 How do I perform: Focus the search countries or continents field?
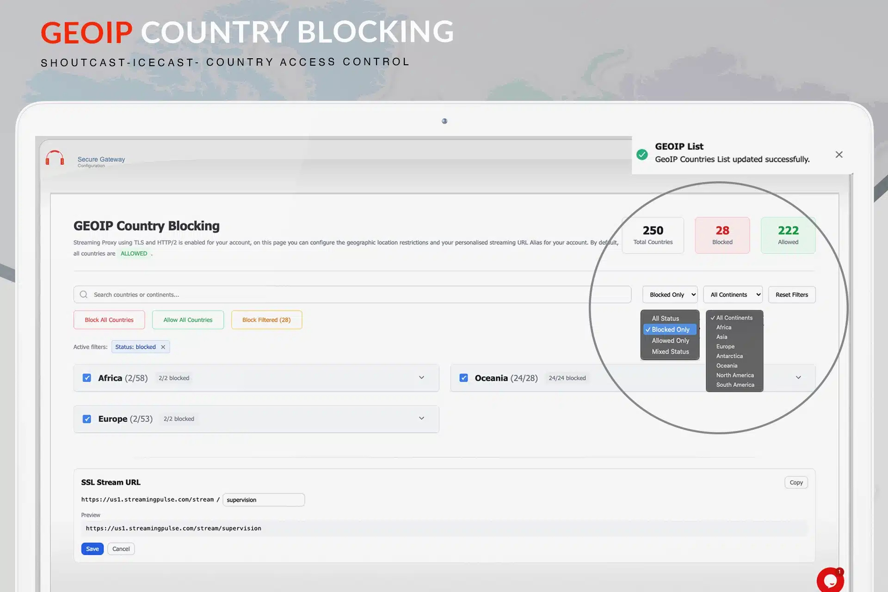pos(352,295)
